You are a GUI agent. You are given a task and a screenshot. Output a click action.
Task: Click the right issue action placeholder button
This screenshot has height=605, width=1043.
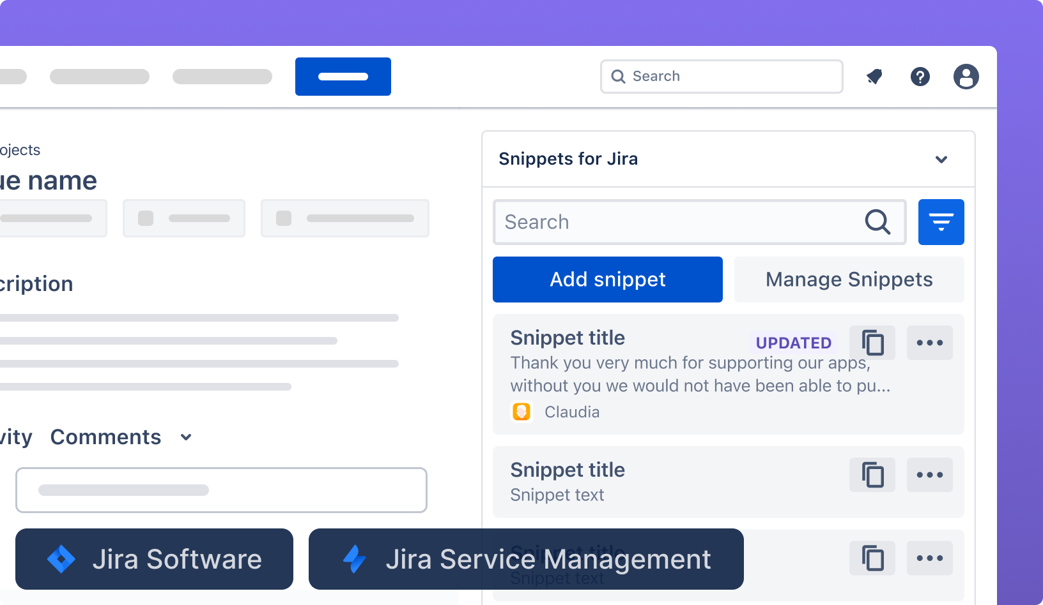[345, 218]
